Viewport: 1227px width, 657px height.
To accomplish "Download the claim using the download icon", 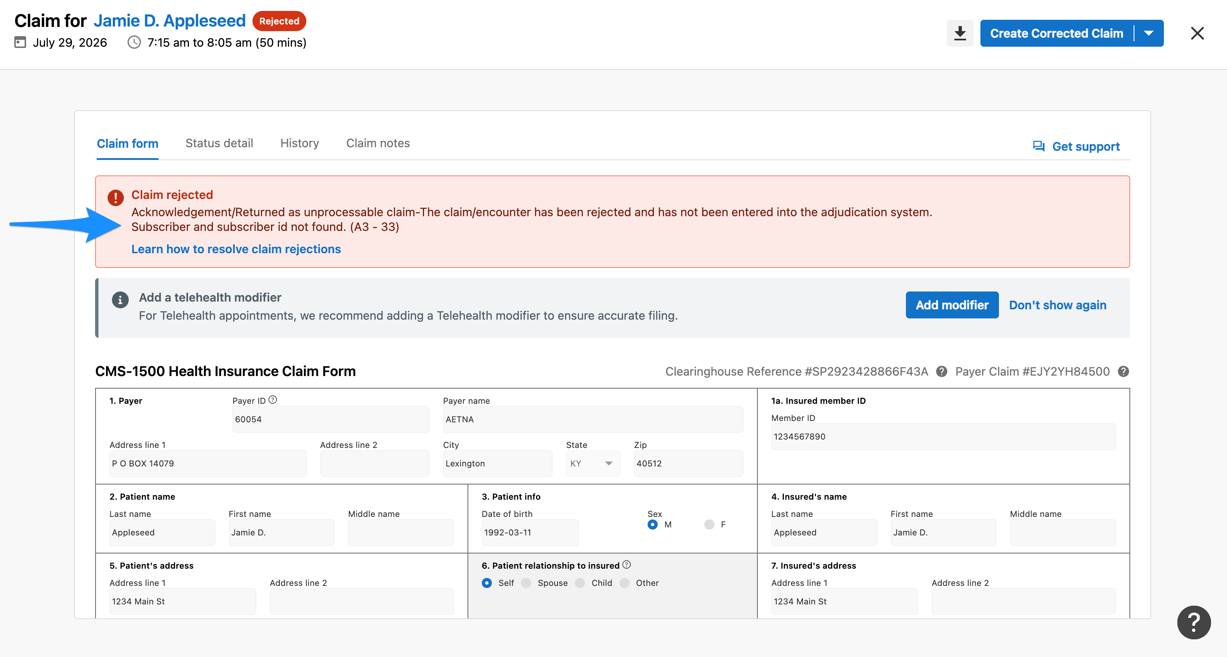I will 960,33.
